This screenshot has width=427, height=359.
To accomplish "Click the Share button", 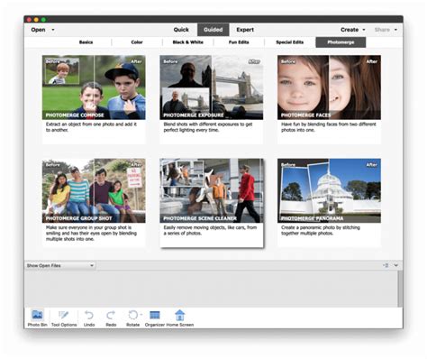I will pyautogui.click(x=382, y=30).
